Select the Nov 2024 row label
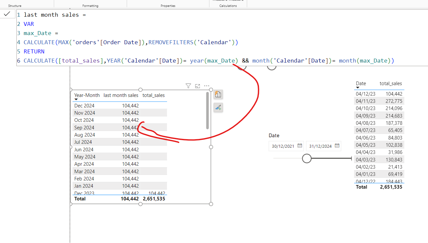Image resolution: width=428 pixels, height=243 pixels. tap(85, 113)
